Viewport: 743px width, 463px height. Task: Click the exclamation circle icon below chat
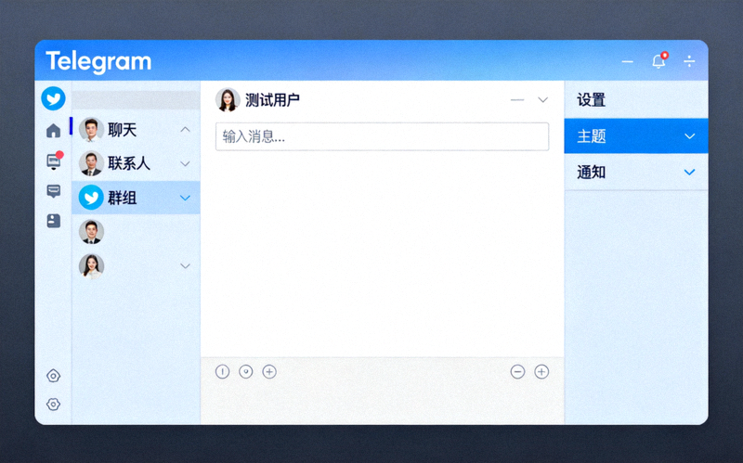click(222, 372)
